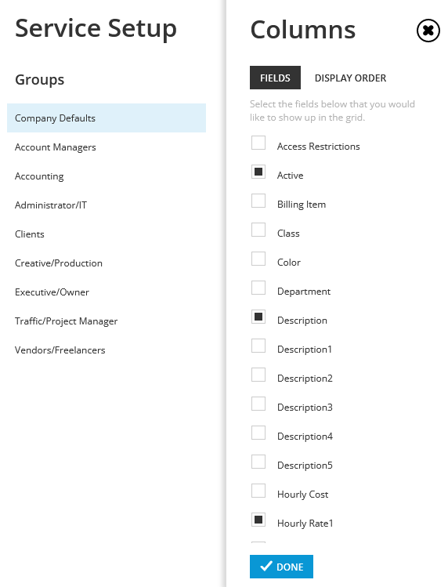Image resolution: width=448 pixels, height=587 pixels.
Task: Switch to the Display Order tab
Action: (x=350, y=78)
